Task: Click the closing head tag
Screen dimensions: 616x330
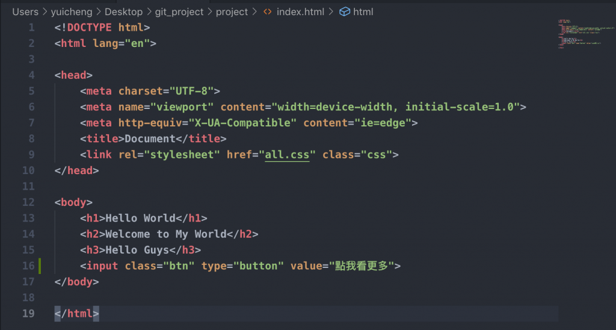Action: tap(76, 170)
